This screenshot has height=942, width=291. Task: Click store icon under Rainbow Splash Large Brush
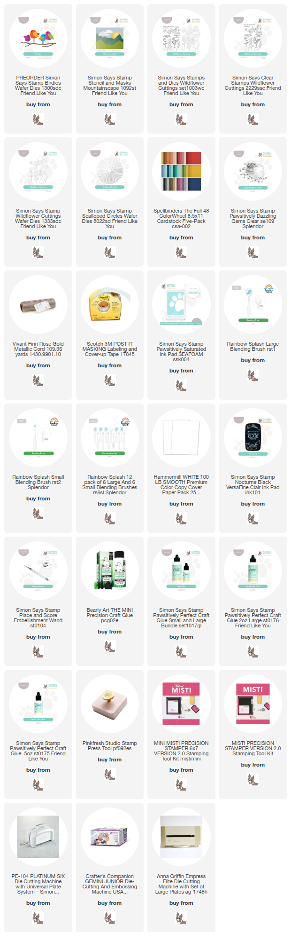coord(253,375)
